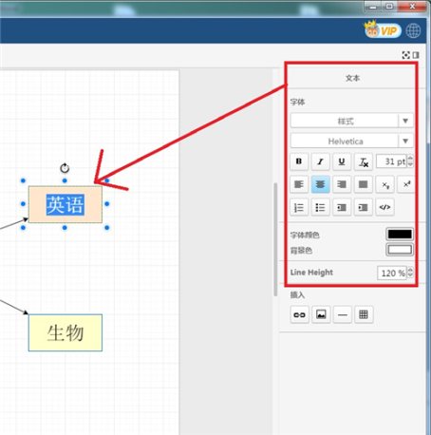This screenshot has width=431, height=435.
Task: Open the HTML code view icon
Action: pyautogui.click(x=385, y=207)
